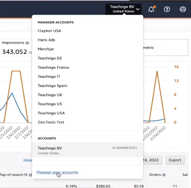This screenshot has width=191, height=188.
Task: Click the Top-of-search IS info icon
Action: click(x=30, y=175)
